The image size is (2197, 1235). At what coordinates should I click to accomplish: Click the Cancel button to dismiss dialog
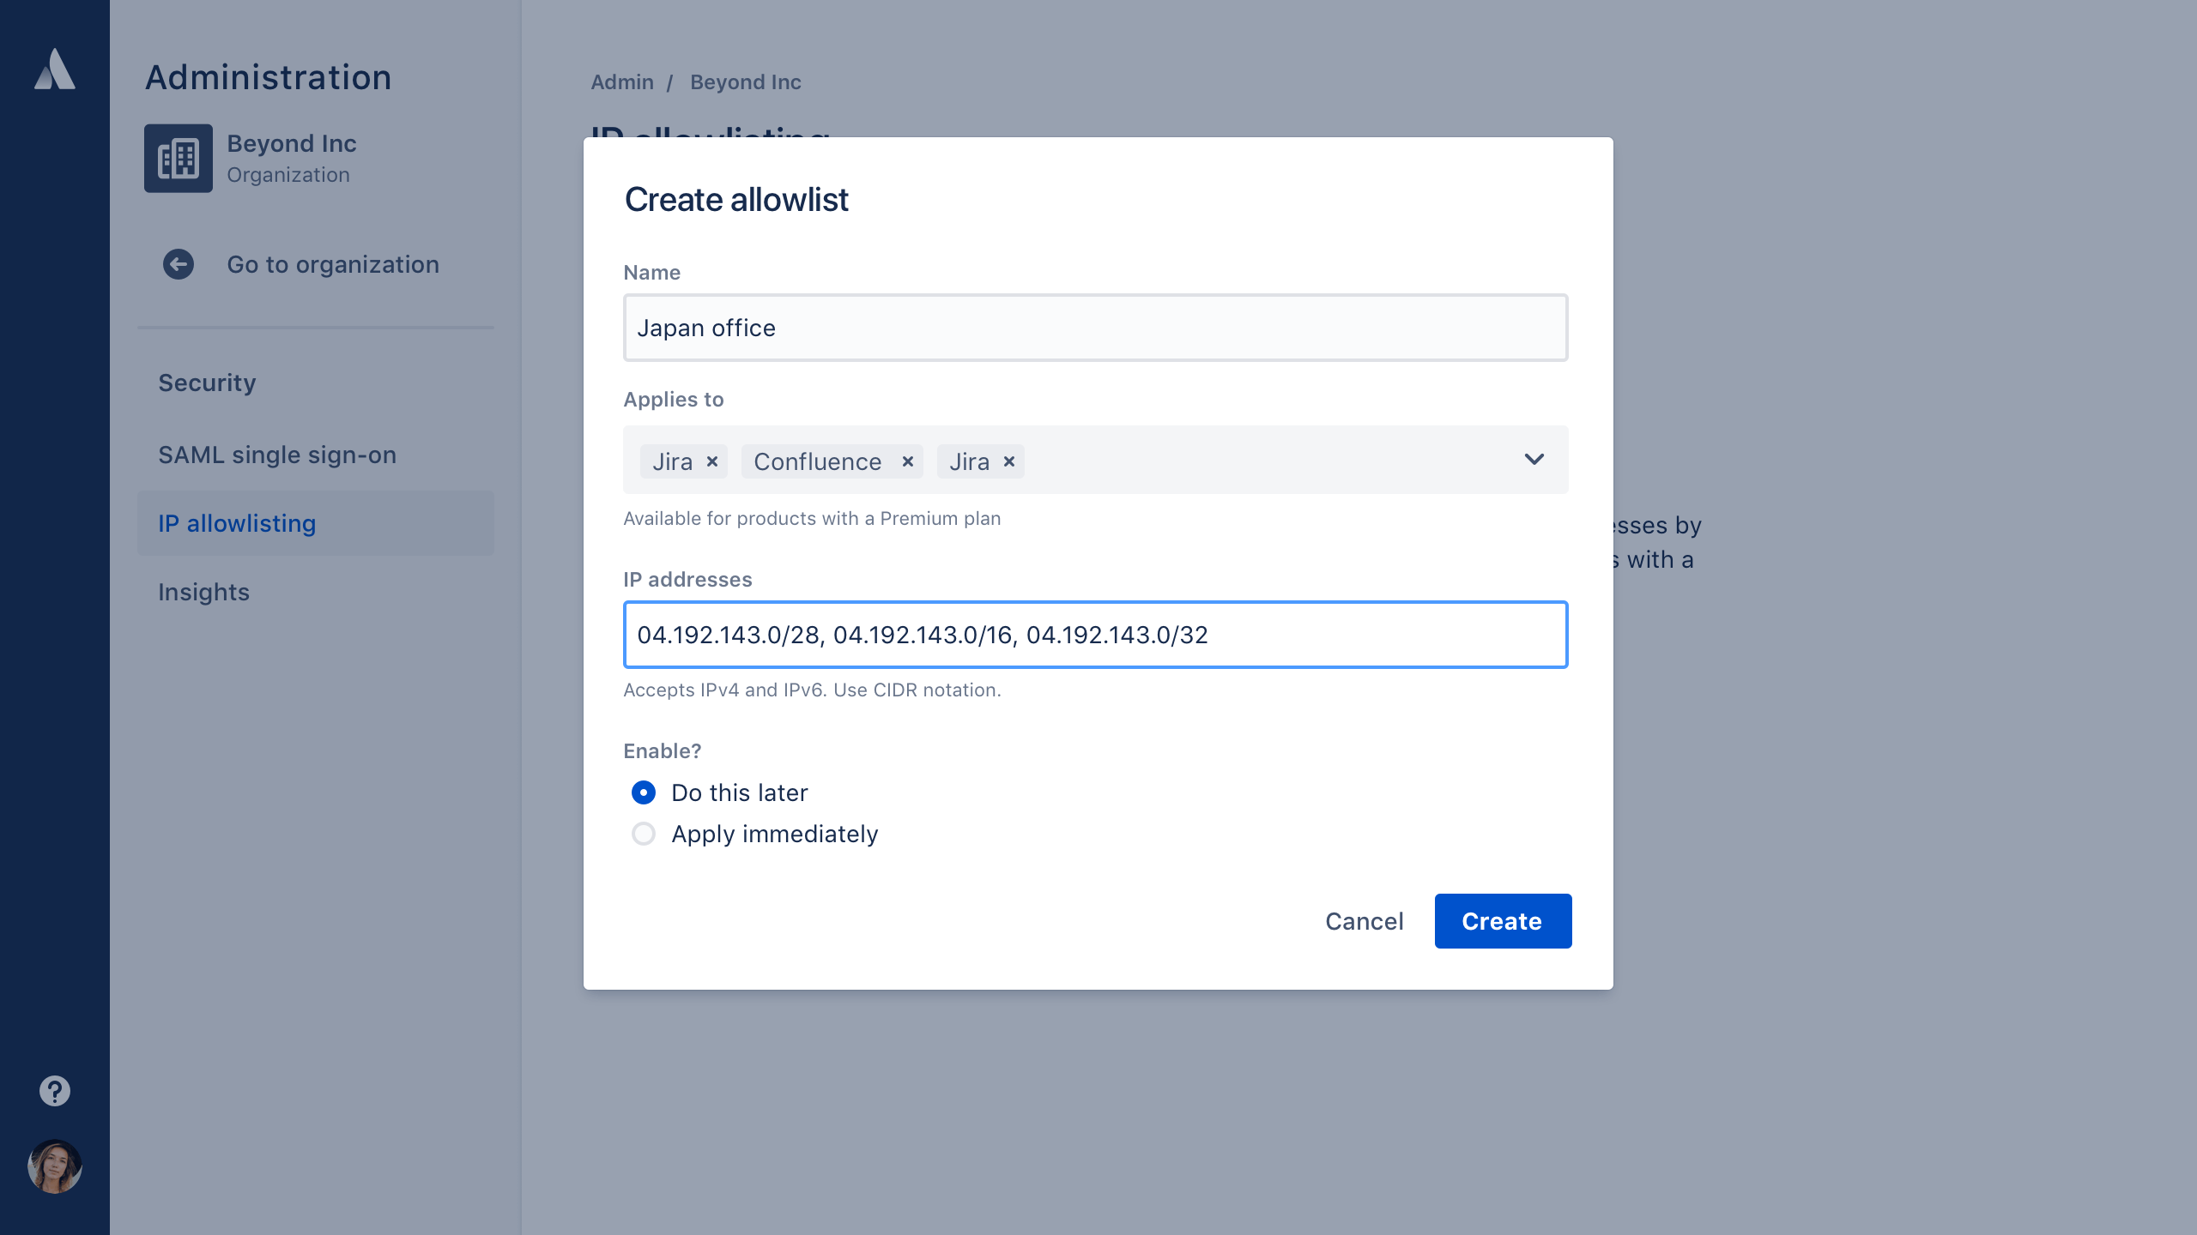1364,920
